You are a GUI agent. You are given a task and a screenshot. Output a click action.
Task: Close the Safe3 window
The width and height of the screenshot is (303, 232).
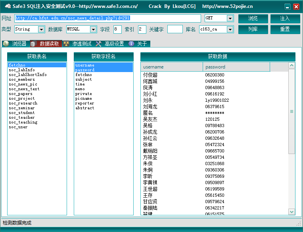pos(296,7)
